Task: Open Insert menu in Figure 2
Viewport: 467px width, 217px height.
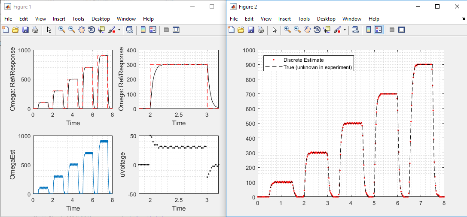Action: tap(284, 19)
